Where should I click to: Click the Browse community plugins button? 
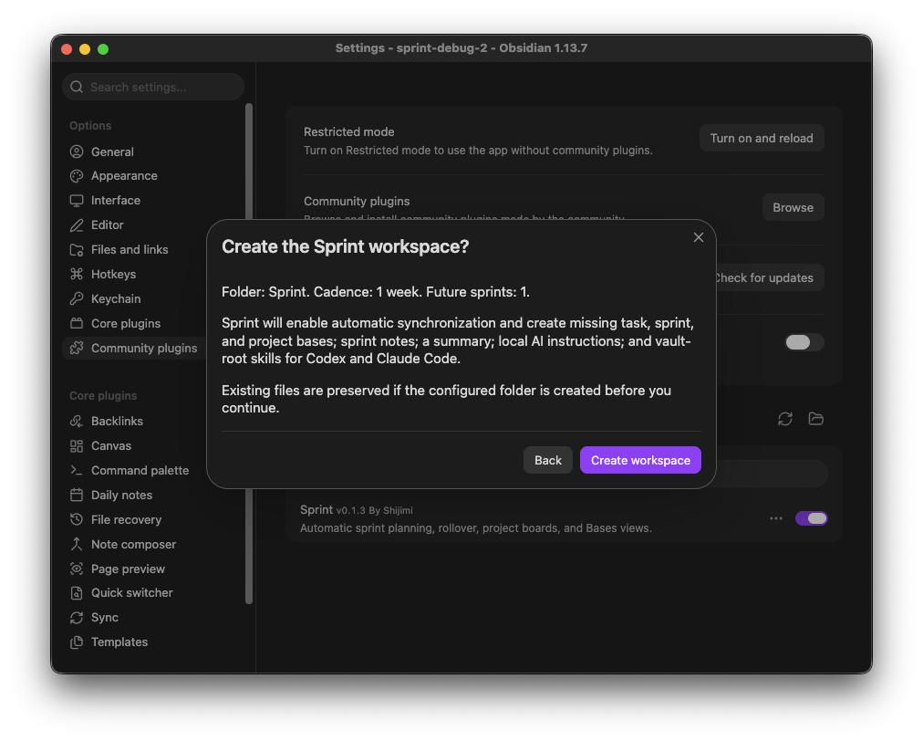pyautogui.click(x=793, y=207)
